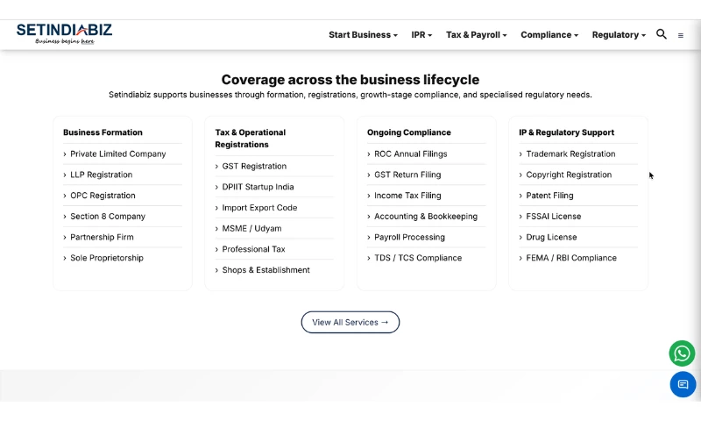Open Drug License link
The image size is (701, 421).
pyautogui.click(x=551, y=237)
